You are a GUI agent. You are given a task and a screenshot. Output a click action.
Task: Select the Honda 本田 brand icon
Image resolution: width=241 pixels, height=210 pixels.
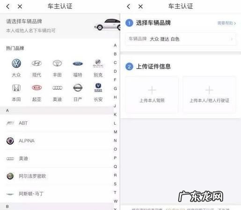(x=16, y=88)
